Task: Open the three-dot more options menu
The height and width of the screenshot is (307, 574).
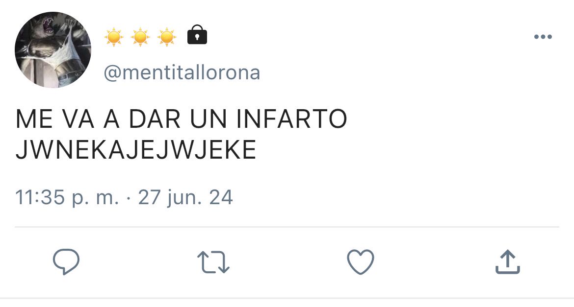Action: (543, 37)
